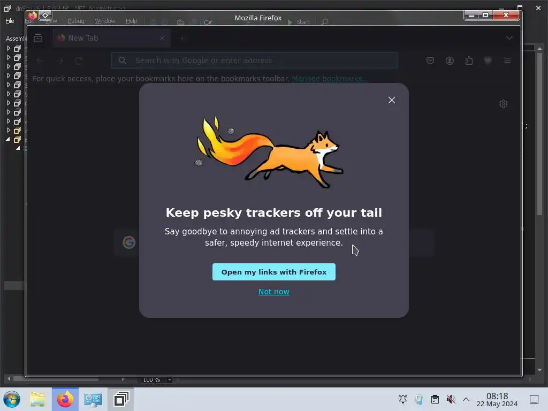Screen dimensions: 548x411
Task: Click the Firefox View icon
Action: [38, 38]
